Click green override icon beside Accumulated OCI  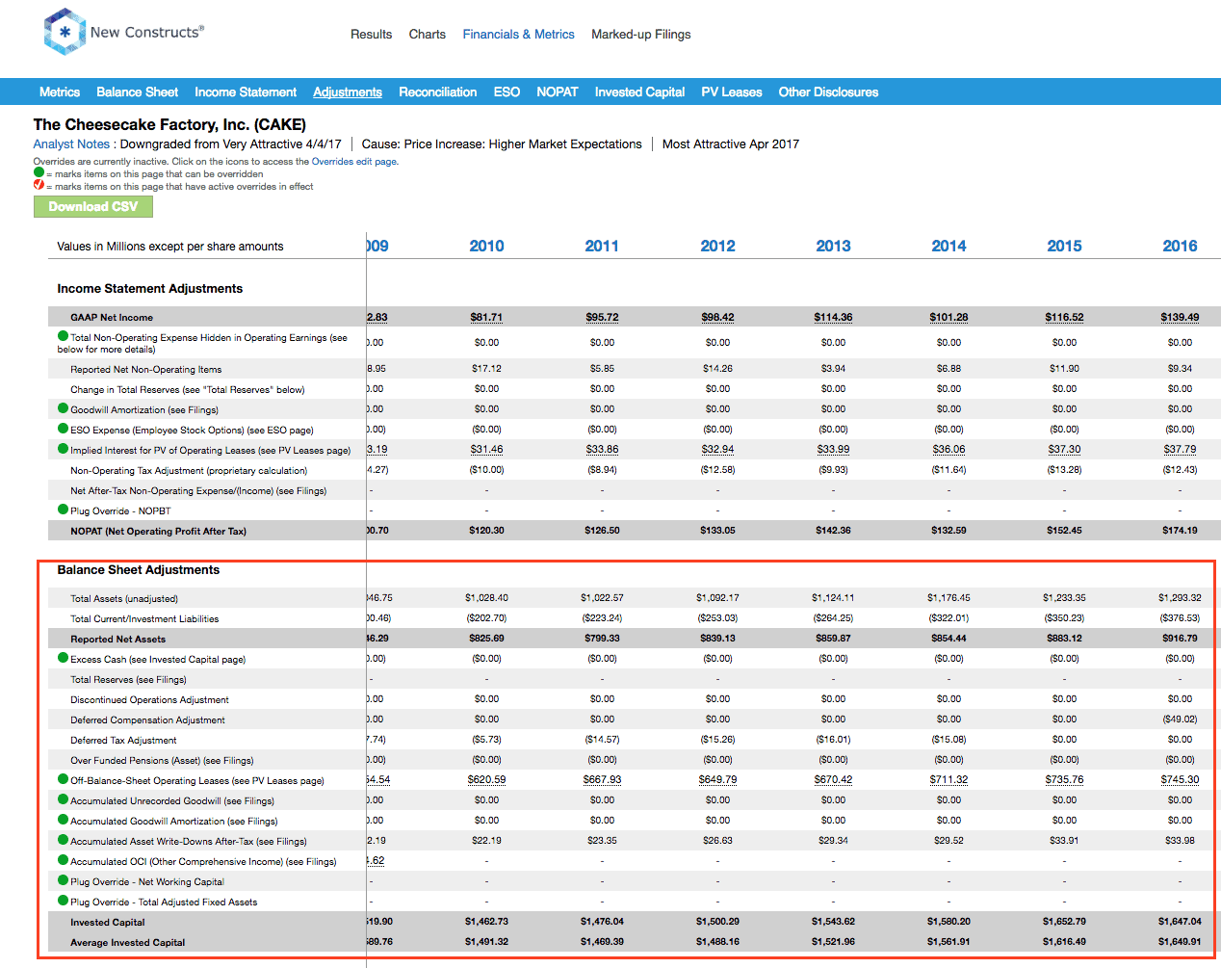click(x=63, y=860)
